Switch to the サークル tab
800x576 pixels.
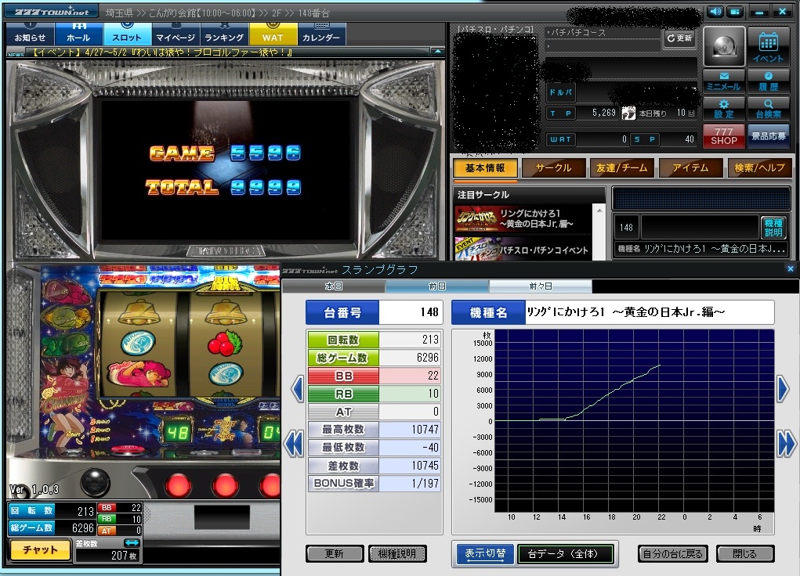click(553, 167)
